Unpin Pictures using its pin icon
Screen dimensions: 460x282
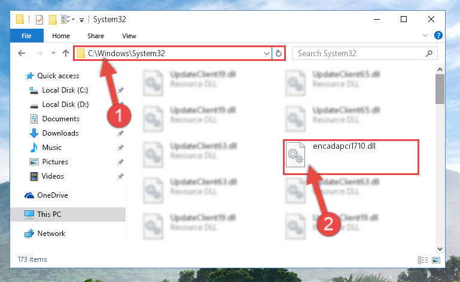tap(121, 162)
